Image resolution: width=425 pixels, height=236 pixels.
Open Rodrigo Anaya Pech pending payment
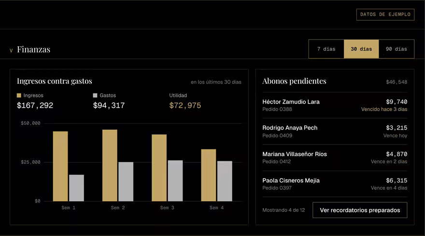335,131
